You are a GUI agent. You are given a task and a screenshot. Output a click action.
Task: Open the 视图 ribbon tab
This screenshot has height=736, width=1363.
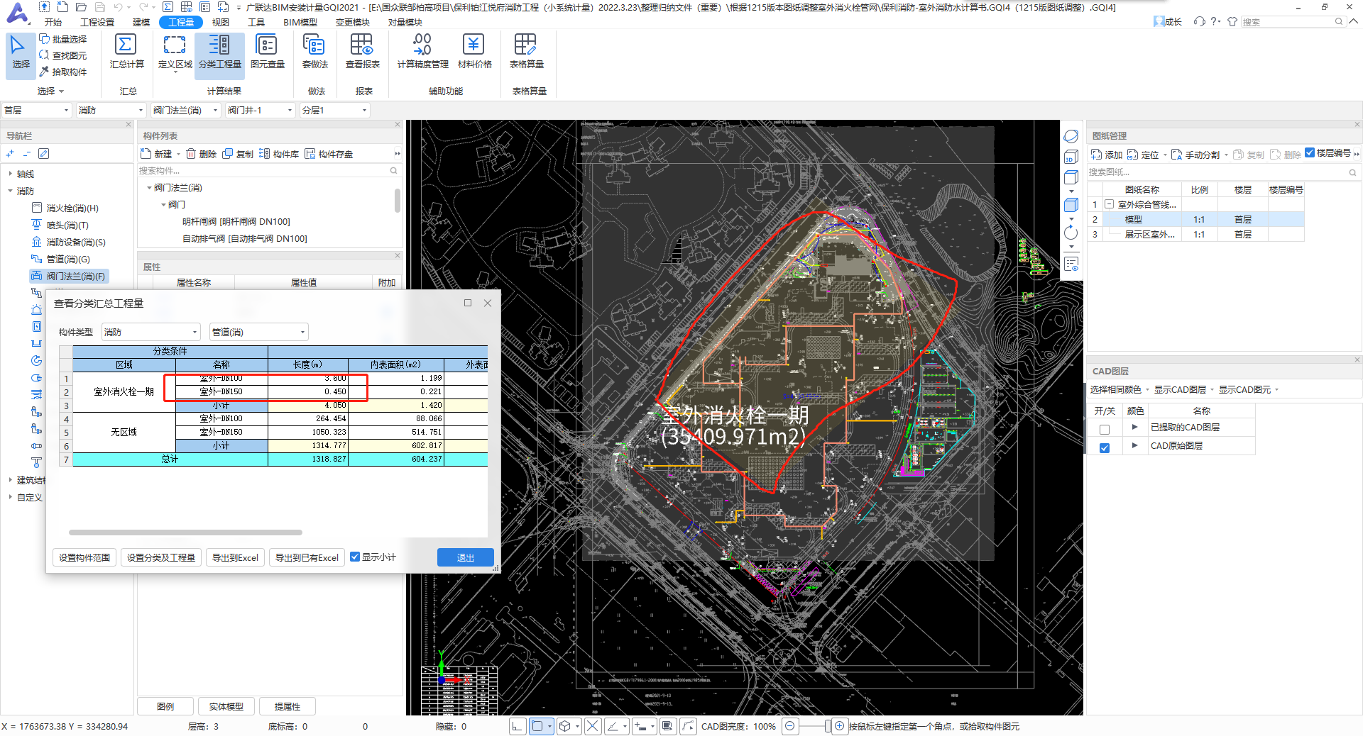[x=221, y=22]
